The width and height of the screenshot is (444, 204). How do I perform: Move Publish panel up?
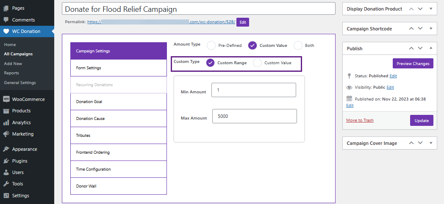click(x=411, y=49)
